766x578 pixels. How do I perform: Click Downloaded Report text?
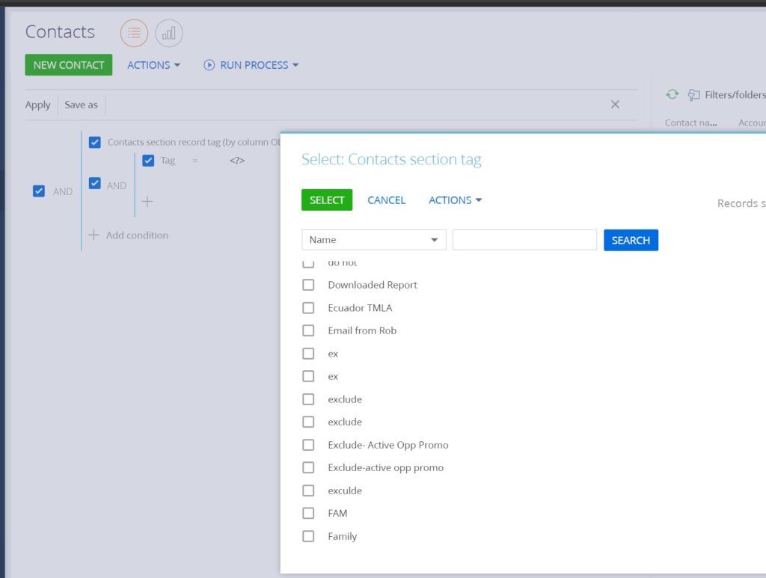pos(373,285)
